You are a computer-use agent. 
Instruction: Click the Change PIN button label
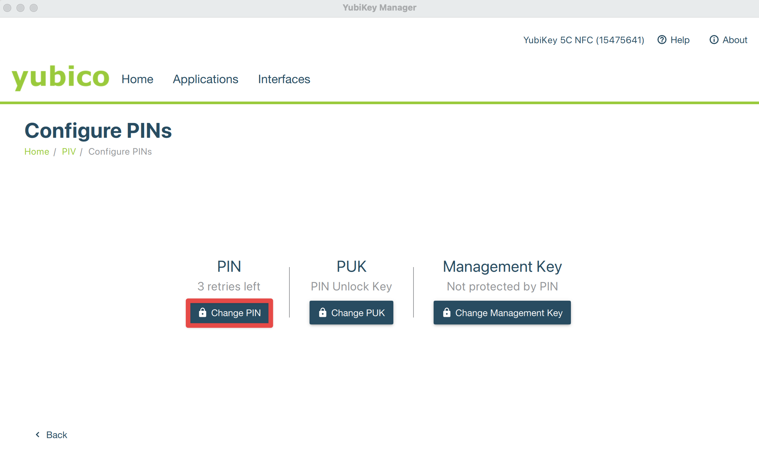tap(236, 313)
